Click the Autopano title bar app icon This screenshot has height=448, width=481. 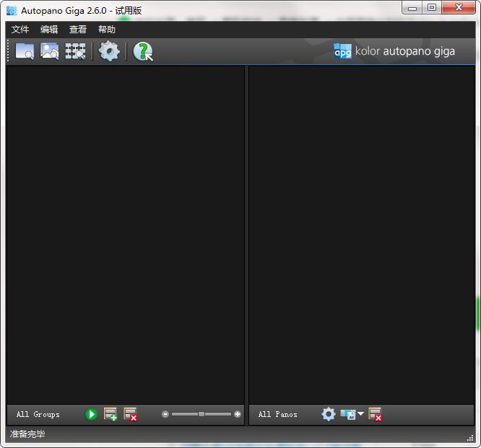(x=12, y=11)
